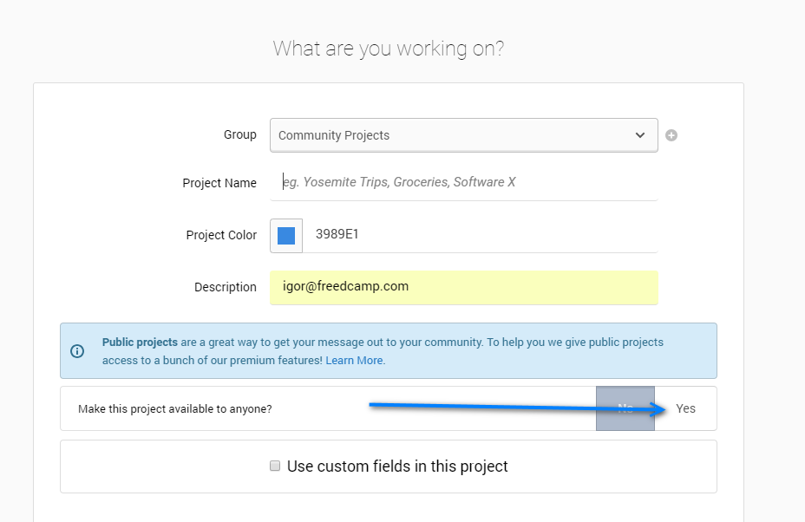Open the blue Project Color swatch

[286, 236]
